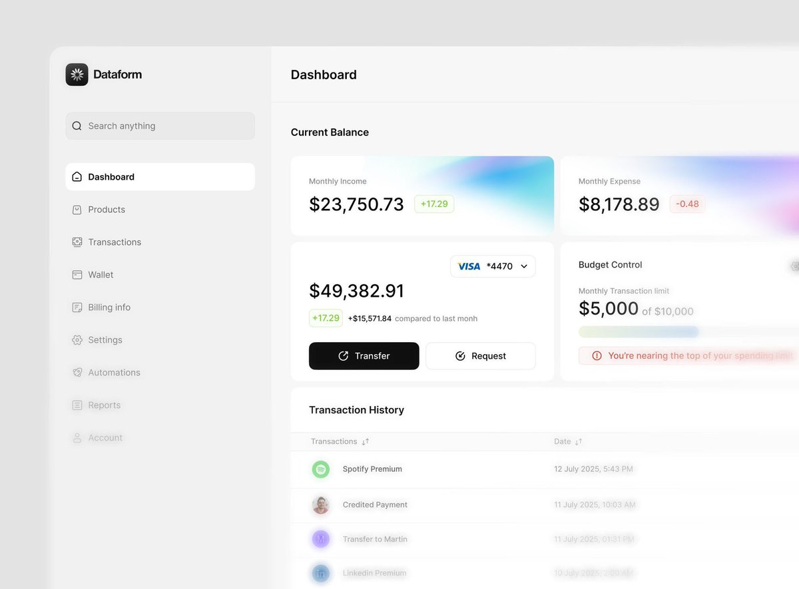Click the search magnifier icon
This screenshot has width=799, height=589.
pyautogui.click(x=77, y=126)
